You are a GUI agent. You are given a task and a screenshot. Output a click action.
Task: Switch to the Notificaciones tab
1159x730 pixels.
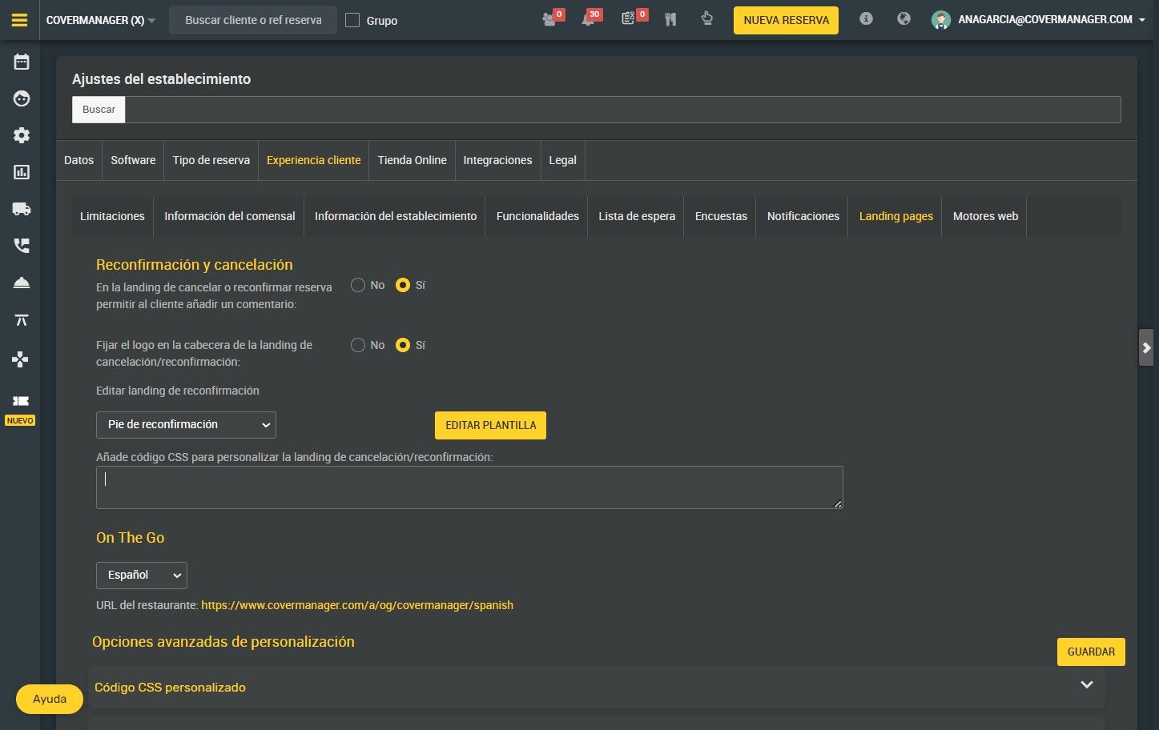pos(803,216)
